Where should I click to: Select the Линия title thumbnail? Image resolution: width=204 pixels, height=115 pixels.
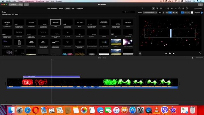click(x=104, y=22)
